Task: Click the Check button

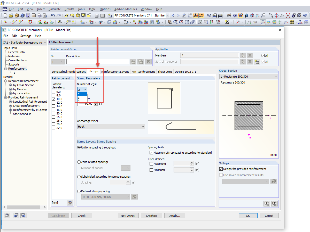Action: (x=82, y=216)
